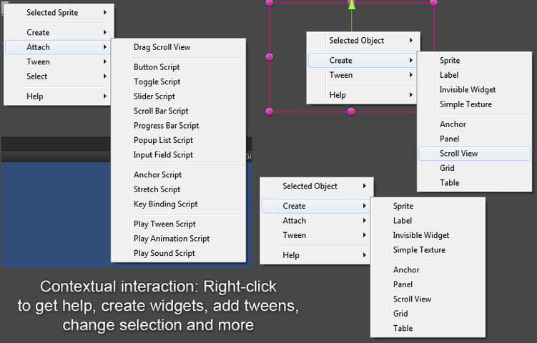Expand the Select submenu arrow
This screenshot has height=343, width=537.
(105, 76)
